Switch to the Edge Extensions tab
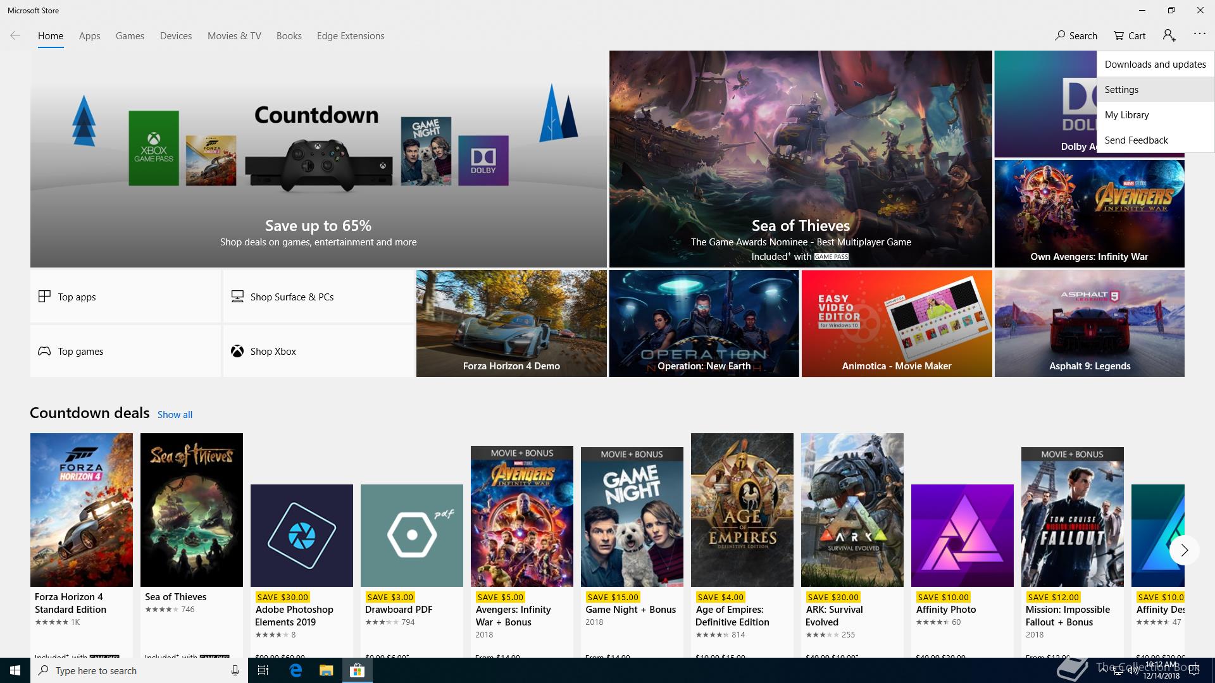This screenshot has height=683, width=1215. coord(351,36)
